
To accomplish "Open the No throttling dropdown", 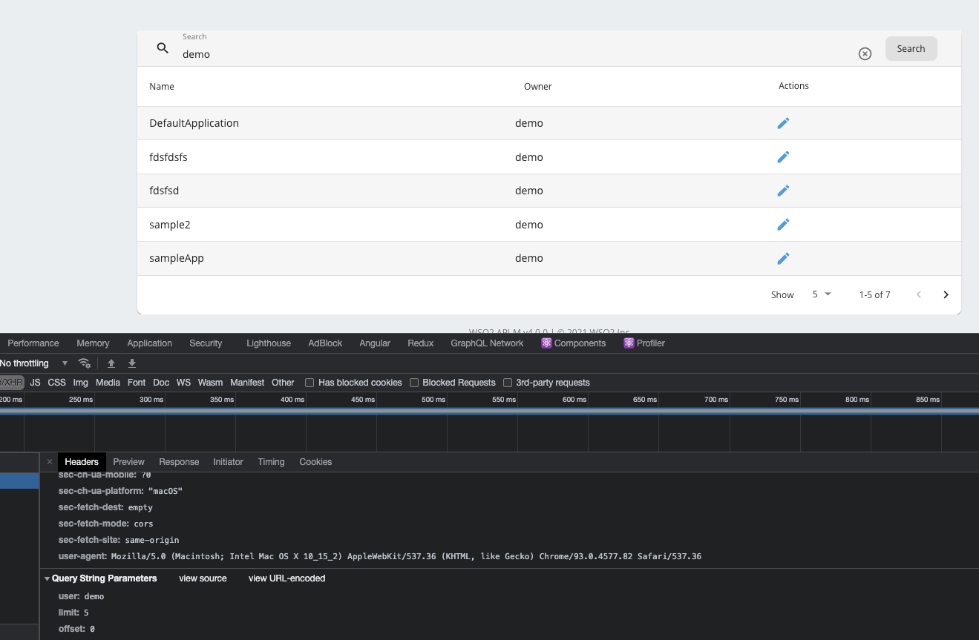I will (33, 363).
